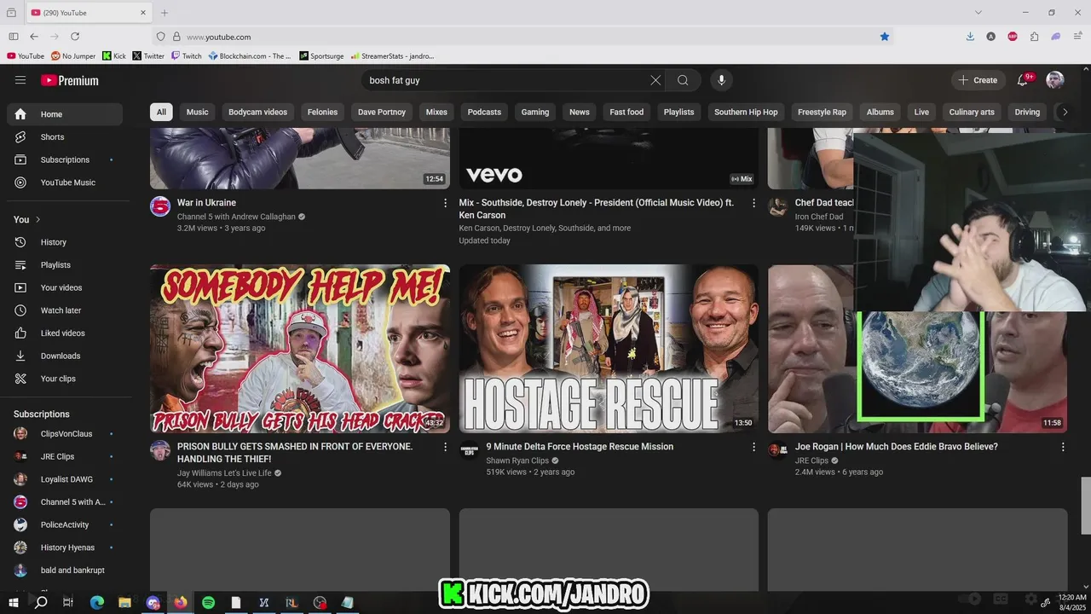This screenshot has height=614, width=1091.
Task: Open the AdBlock Plus extension icon
Action: pyautogui.click(x=1013, y=37)
